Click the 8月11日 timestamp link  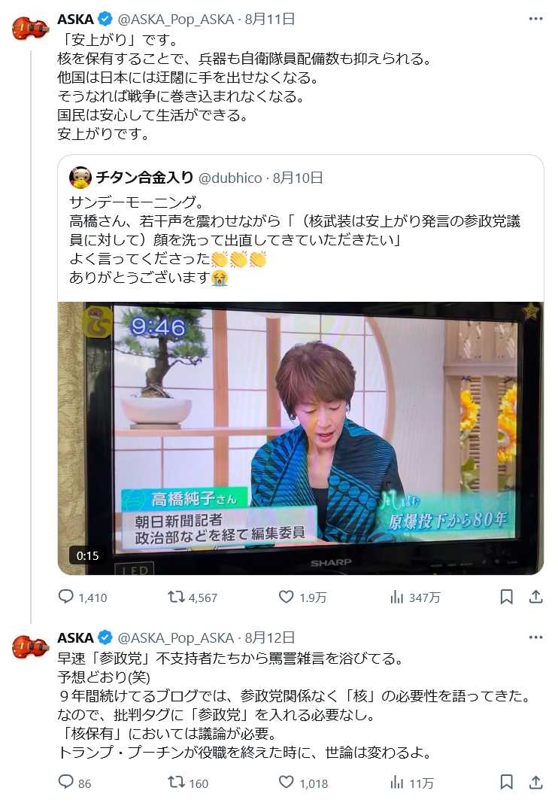point(270,20)
